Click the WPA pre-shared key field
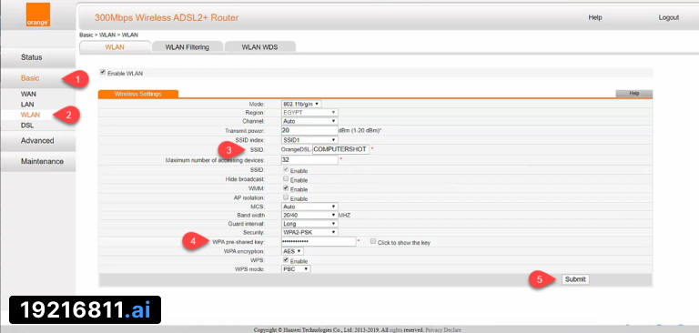 319,242
